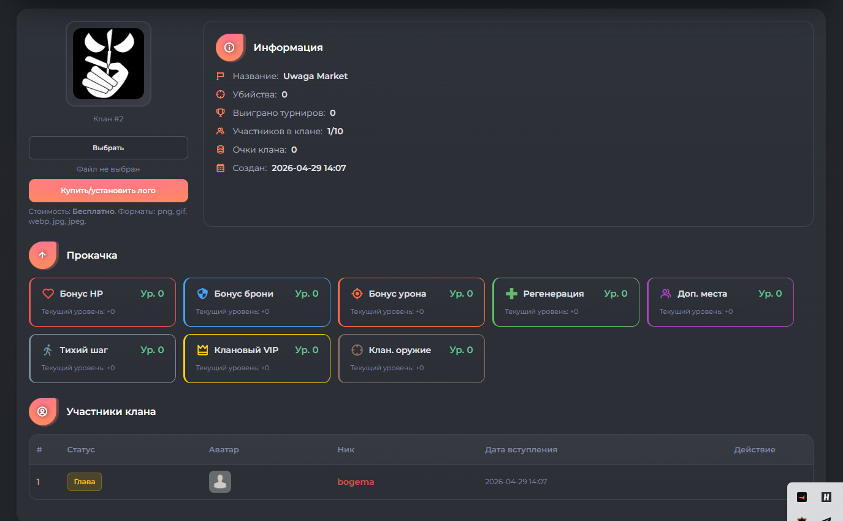
Task: Select the reticle icon for Клан. оружие
Action: coord(357,350)
